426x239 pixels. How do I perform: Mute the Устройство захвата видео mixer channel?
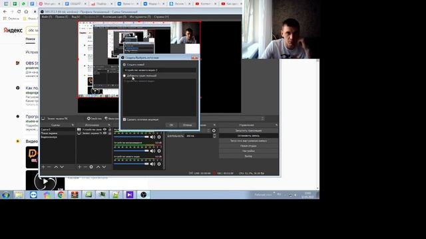(x=152, y=164)
